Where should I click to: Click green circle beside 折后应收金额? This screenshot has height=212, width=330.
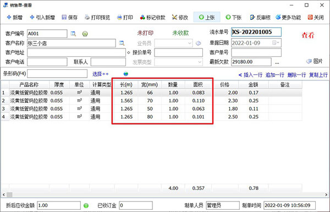coord(86,205)
